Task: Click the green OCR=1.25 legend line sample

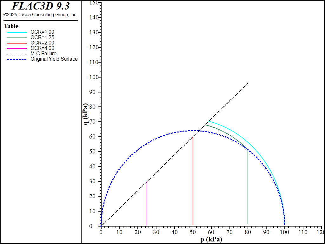Action: pos(17,37)
